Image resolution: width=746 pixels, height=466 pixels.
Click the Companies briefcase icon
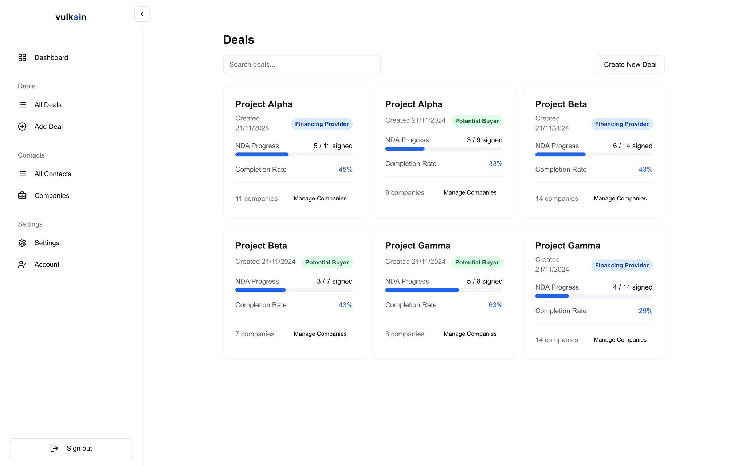click(x=22, y=195)
